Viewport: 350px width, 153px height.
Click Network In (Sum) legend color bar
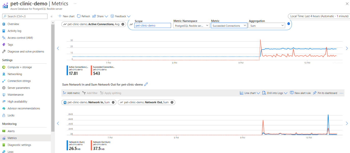click(67, 146)
